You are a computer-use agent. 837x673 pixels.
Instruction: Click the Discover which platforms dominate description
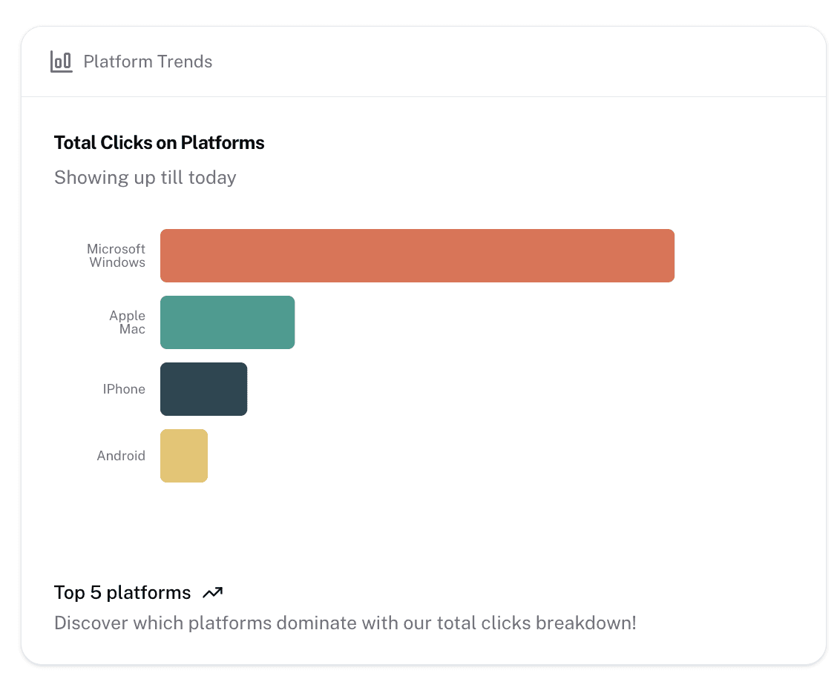click(x=345, y=623)
